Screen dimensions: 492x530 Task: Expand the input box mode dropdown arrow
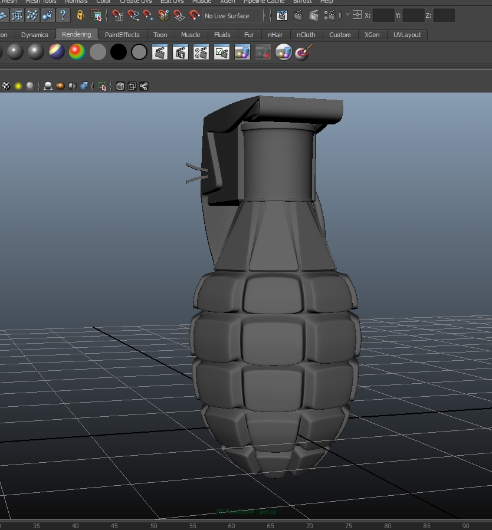tap(348, 15)
